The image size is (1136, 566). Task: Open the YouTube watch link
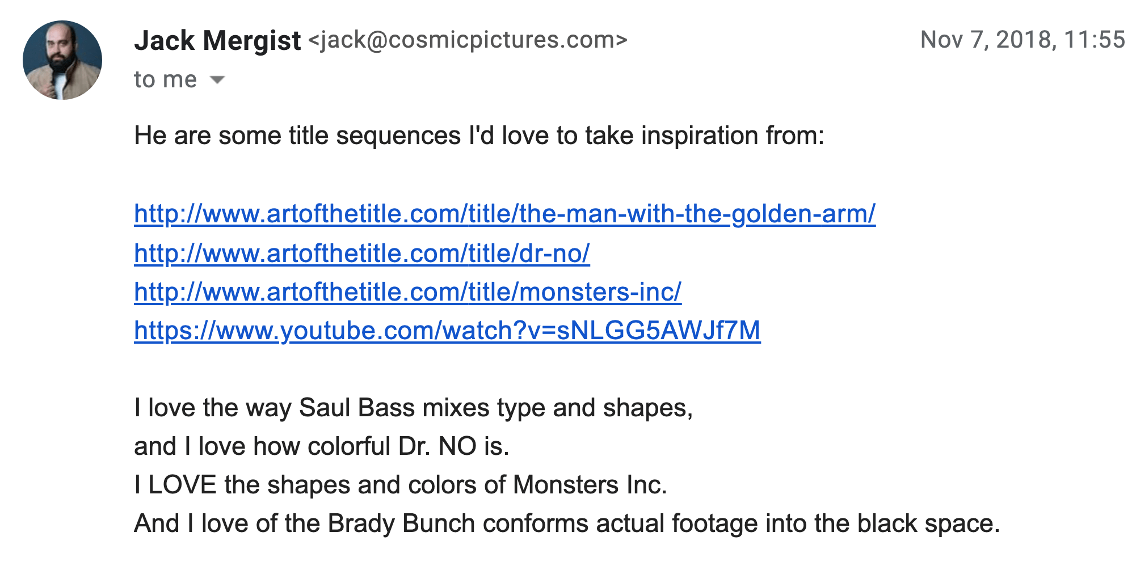[x=447, y=331]
